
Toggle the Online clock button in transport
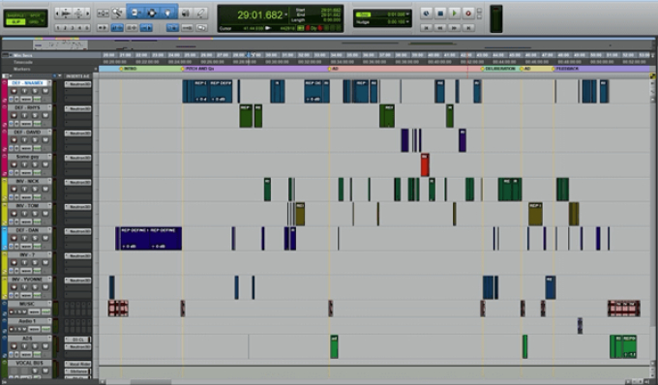click(x=427, y=14)
